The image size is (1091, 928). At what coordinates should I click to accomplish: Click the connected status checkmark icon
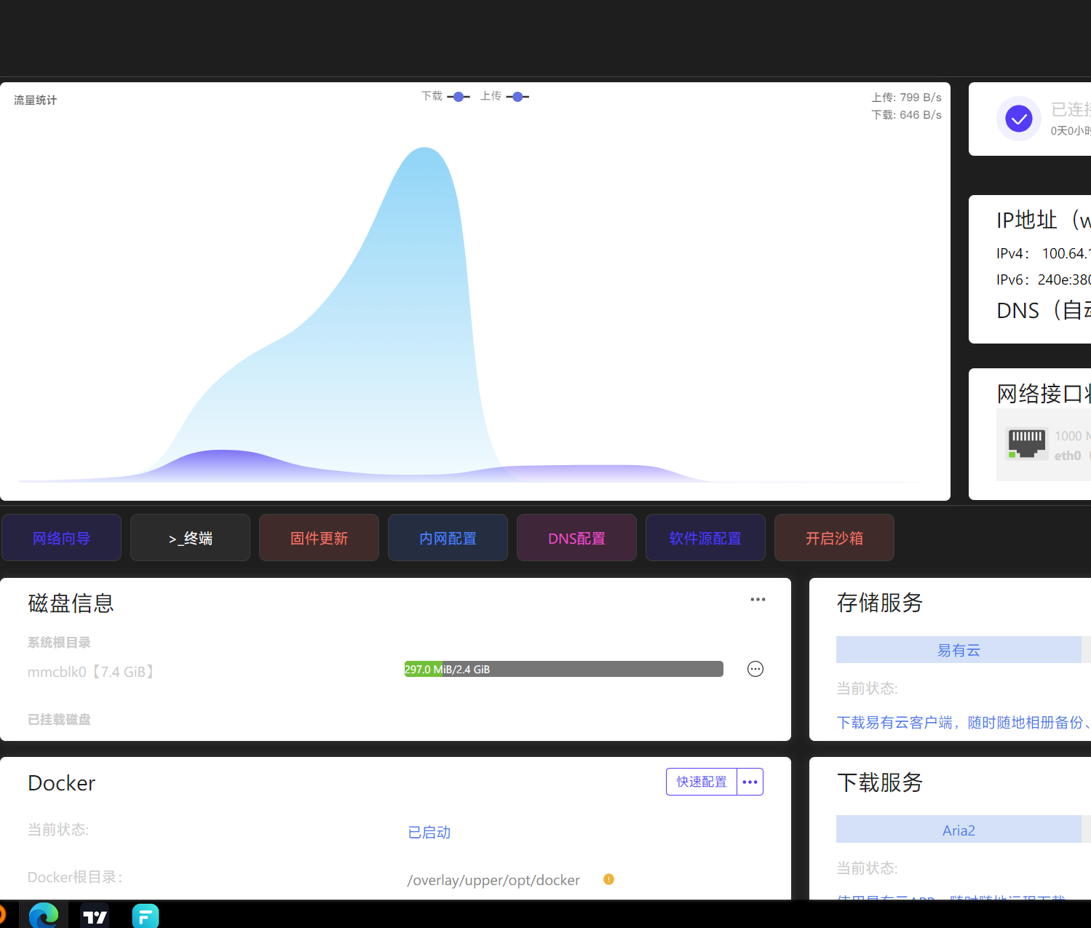[1018, 119]
